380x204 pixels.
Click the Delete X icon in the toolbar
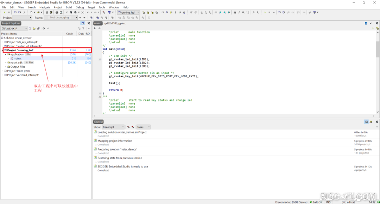coord(82,12)
